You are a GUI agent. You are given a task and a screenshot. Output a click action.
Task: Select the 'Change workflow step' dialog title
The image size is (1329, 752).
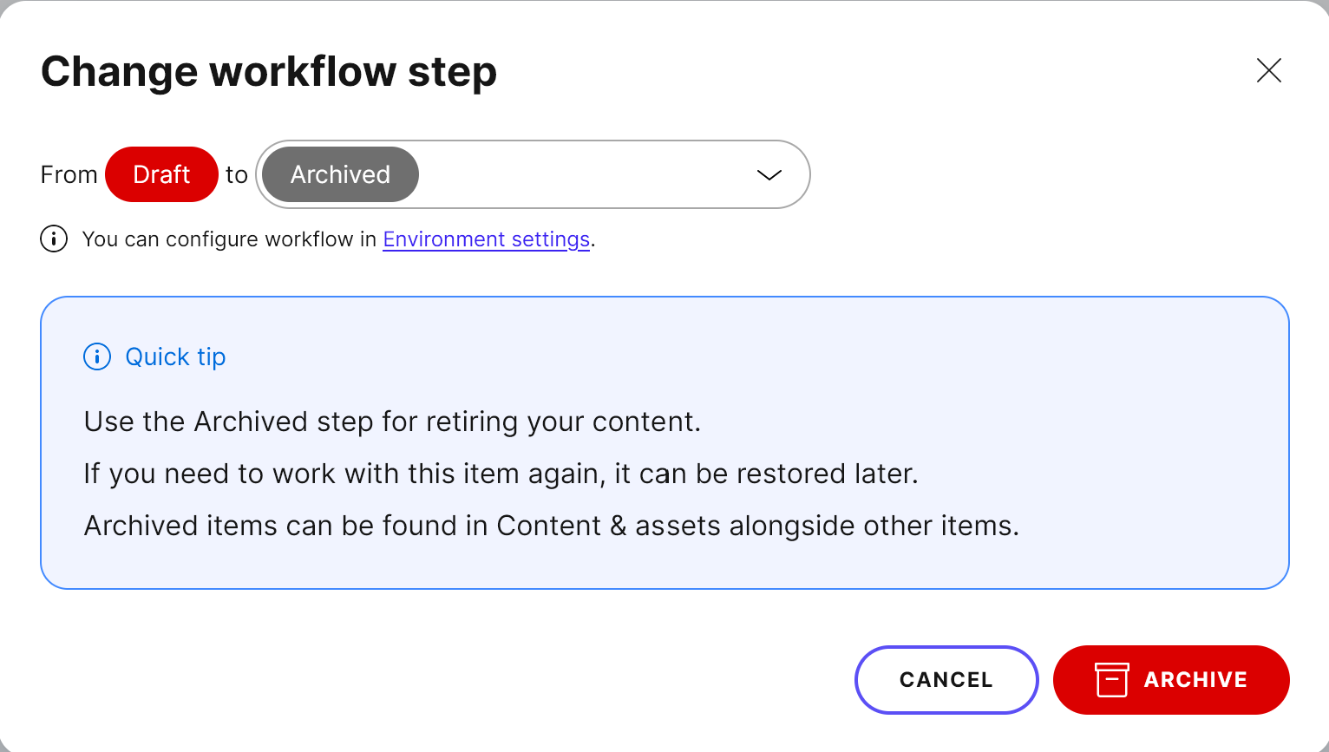[268, 71]
